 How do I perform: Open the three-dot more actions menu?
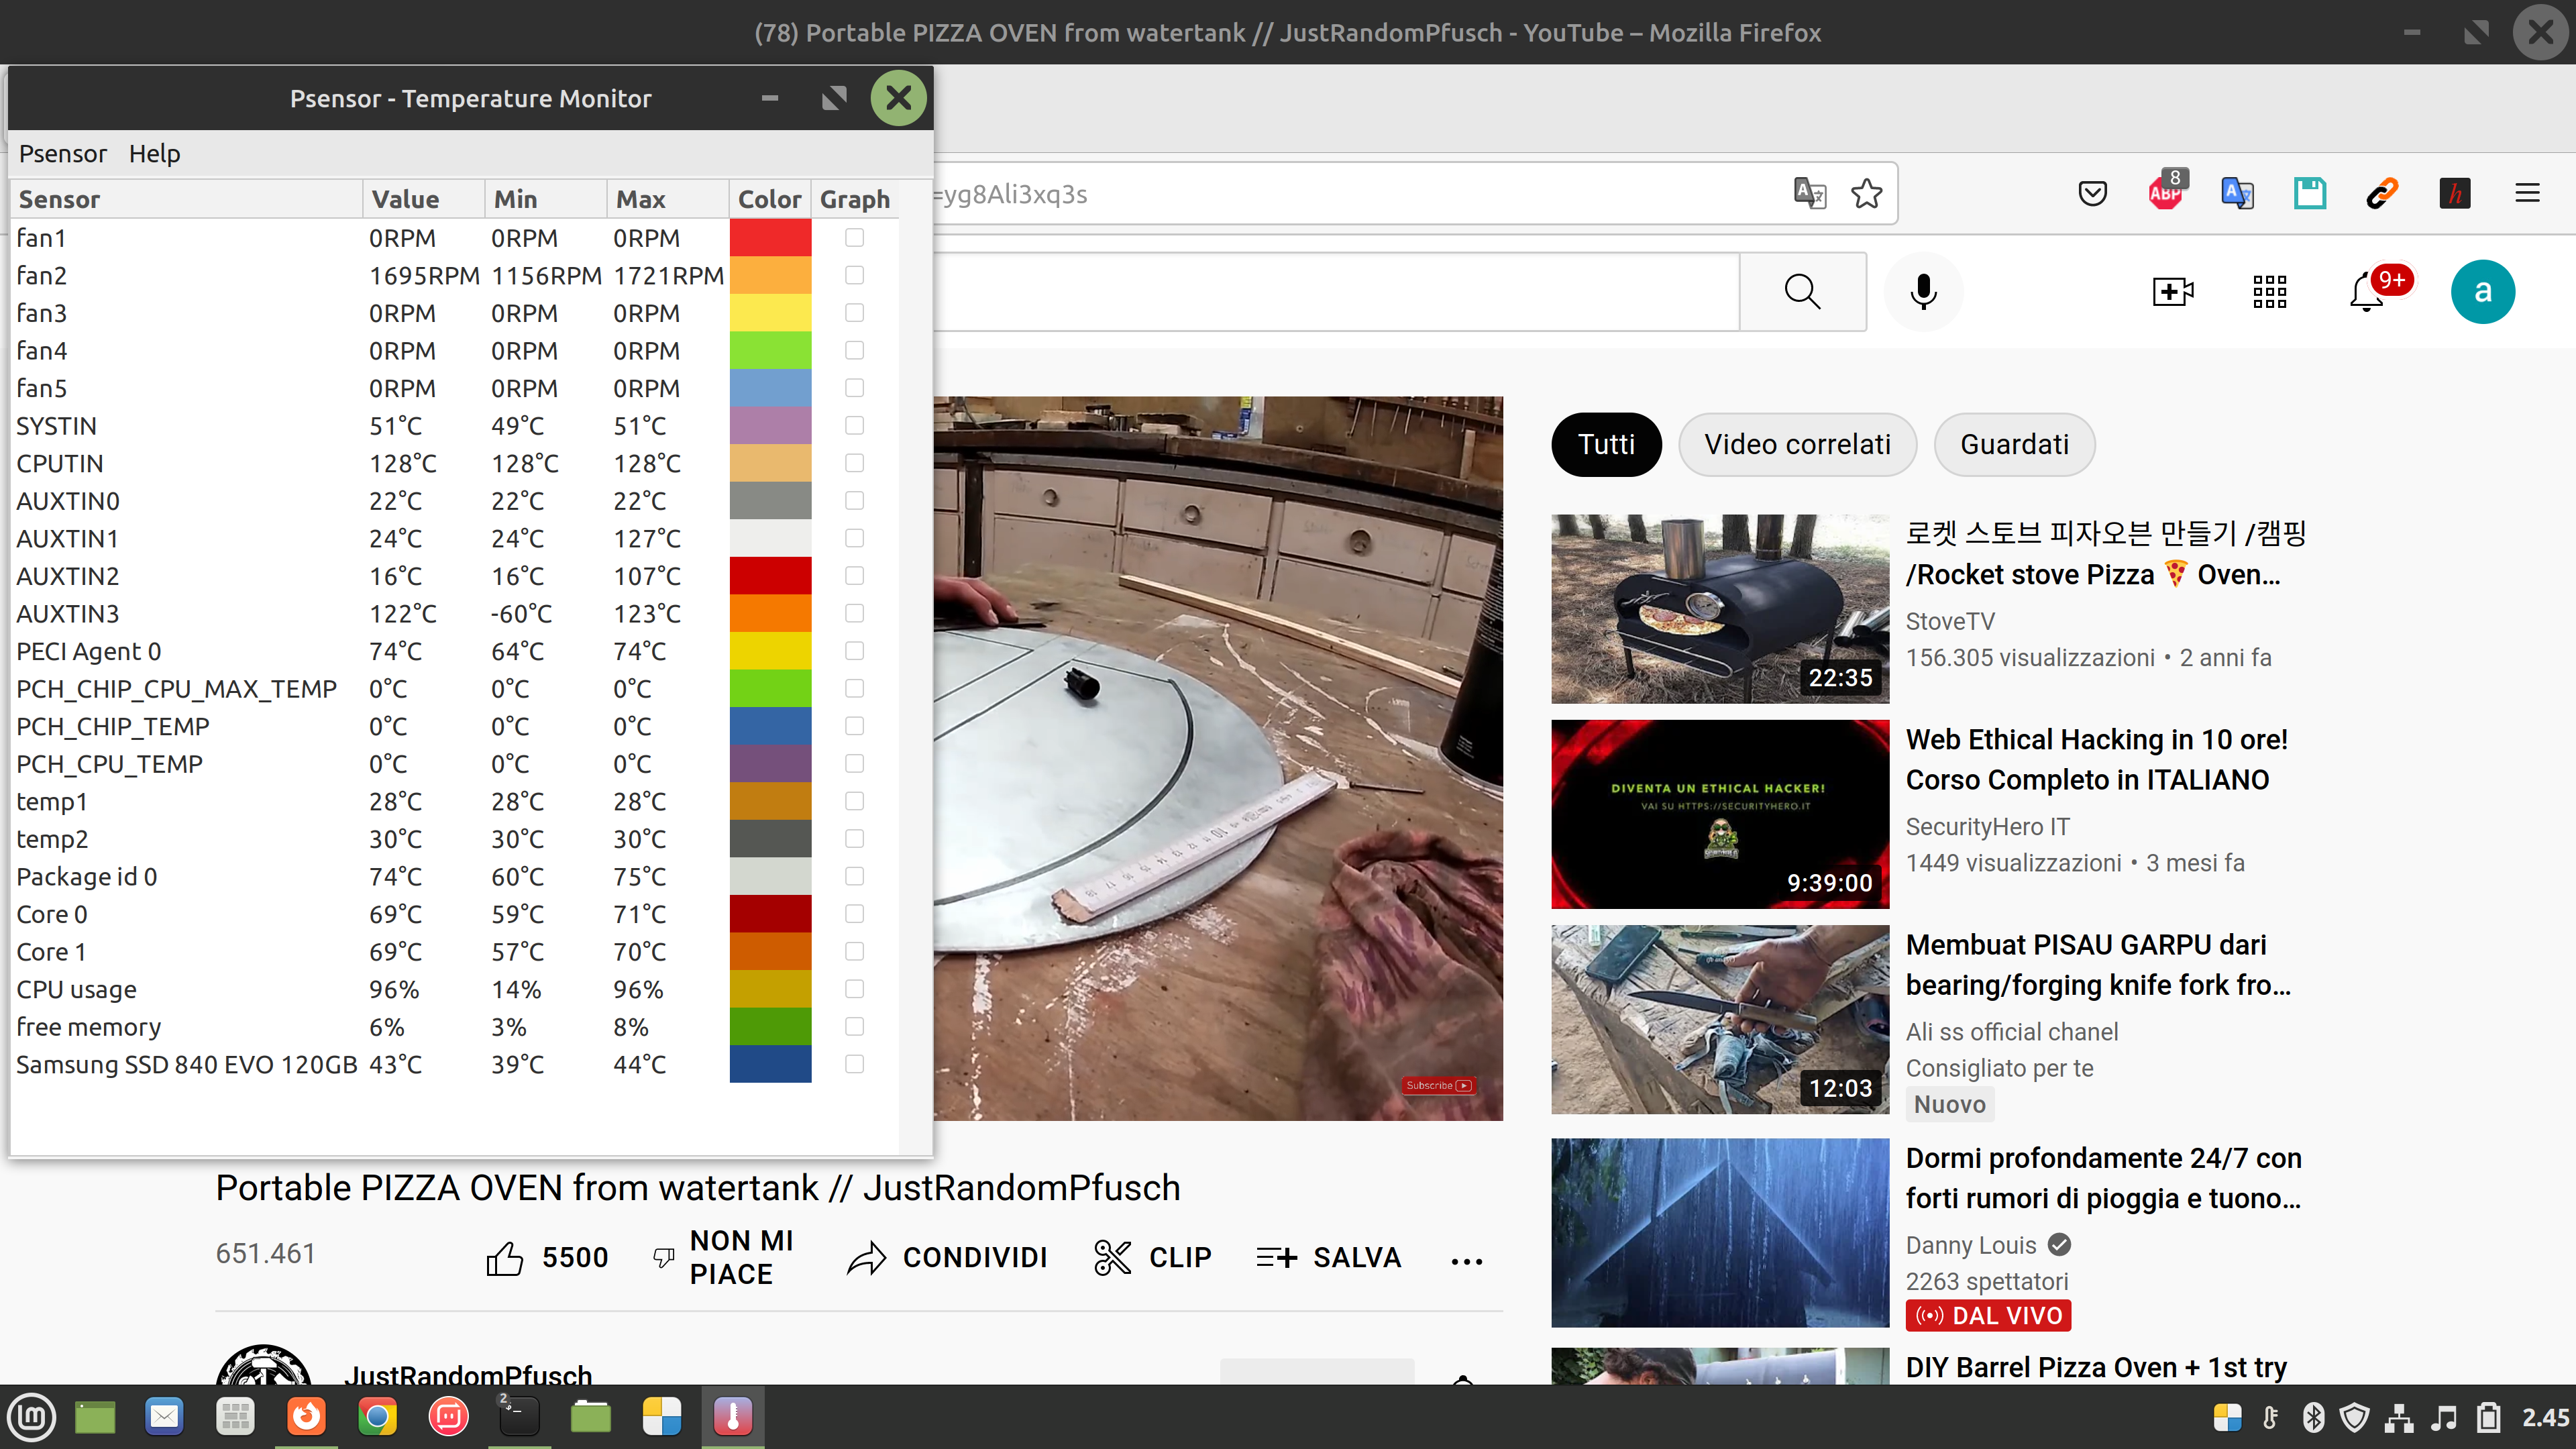[x=1466, y=1261]
